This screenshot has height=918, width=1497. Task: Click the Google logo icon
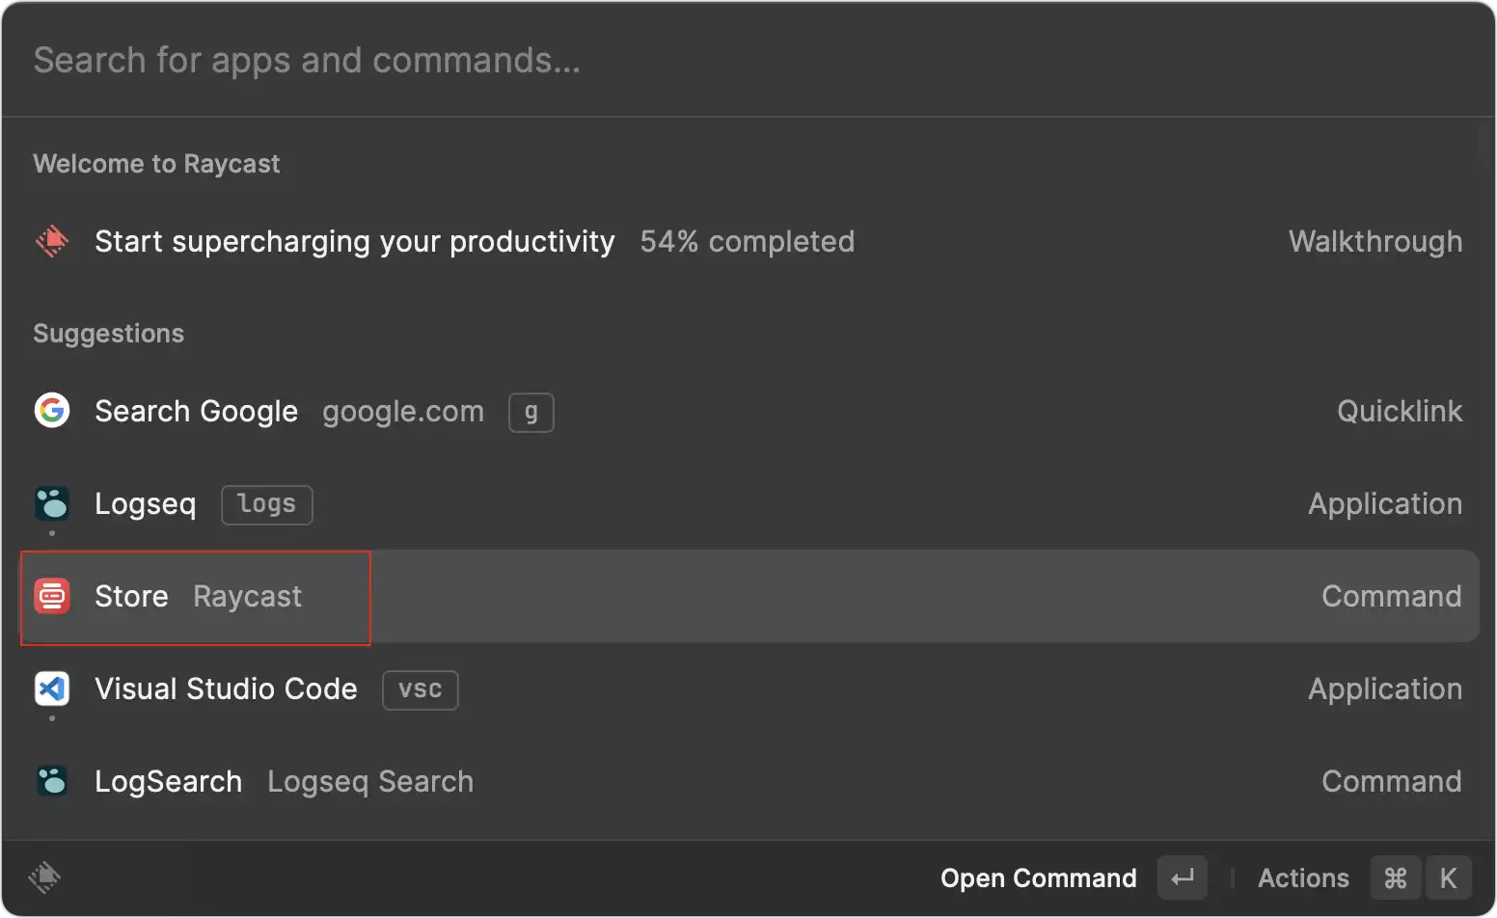(52, 411)
